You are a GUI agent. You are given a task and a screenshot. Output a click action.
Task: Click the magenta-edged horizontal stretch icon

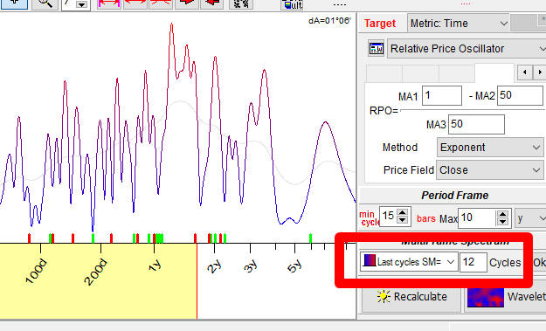(109, 3)
